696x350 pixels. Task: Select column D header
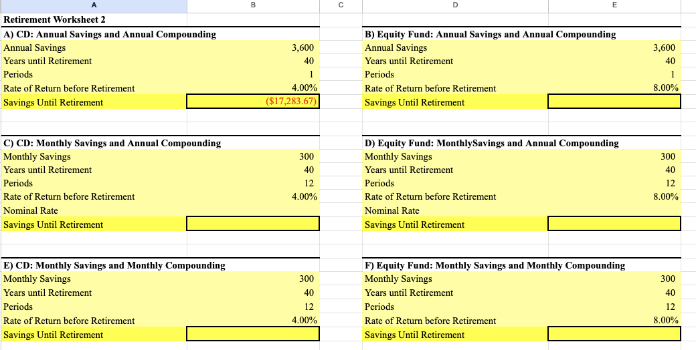[456, 6]
